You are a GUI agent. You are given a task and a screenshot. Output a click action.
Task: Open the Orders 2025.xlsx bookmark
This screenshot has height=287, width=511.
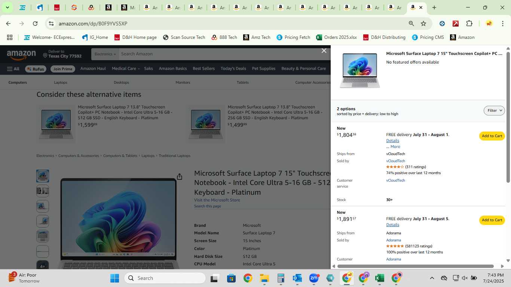336,37
